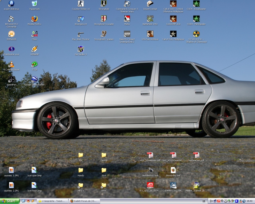The image size is (255, 204).
Task: Select the Papierkorb recycle bin
Action: click(34, 4)
